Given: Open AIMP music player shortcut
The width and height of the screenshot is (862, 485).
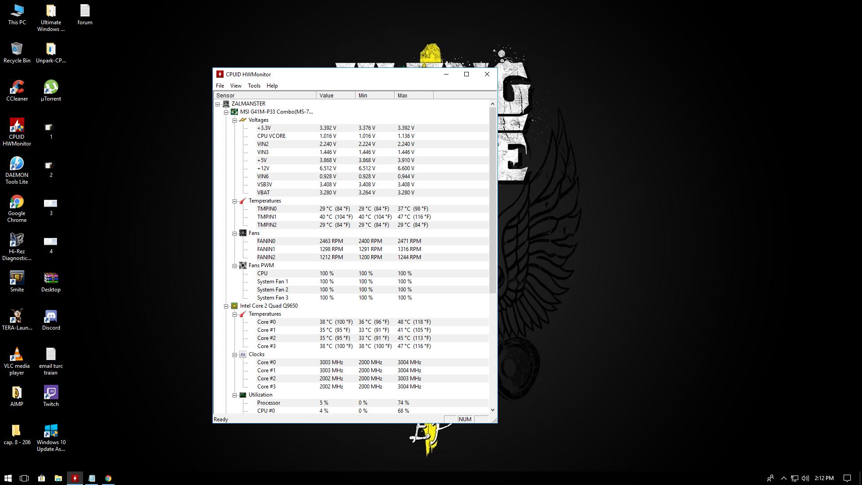Looking at the screenshot, I should point(17,396).
